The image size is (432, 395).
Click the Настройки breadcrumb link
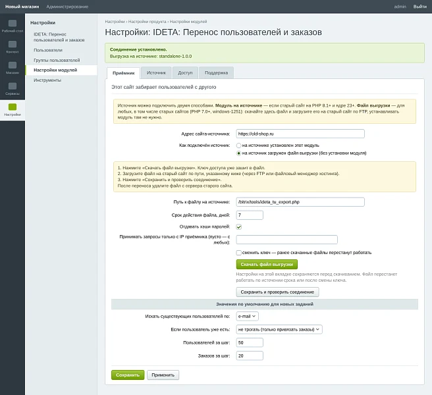click(x=115, y=22)
